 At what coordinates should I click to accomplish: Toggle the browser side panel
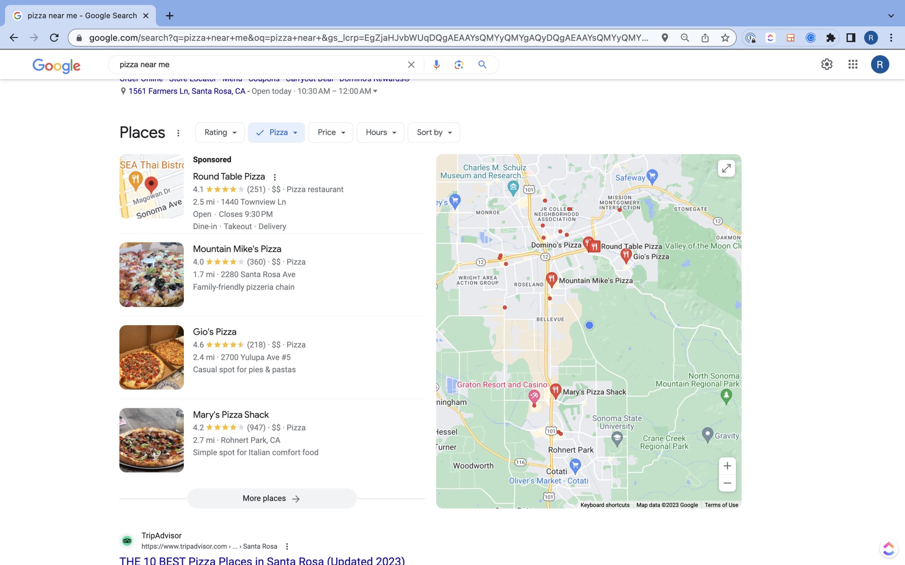coord(851,38)
